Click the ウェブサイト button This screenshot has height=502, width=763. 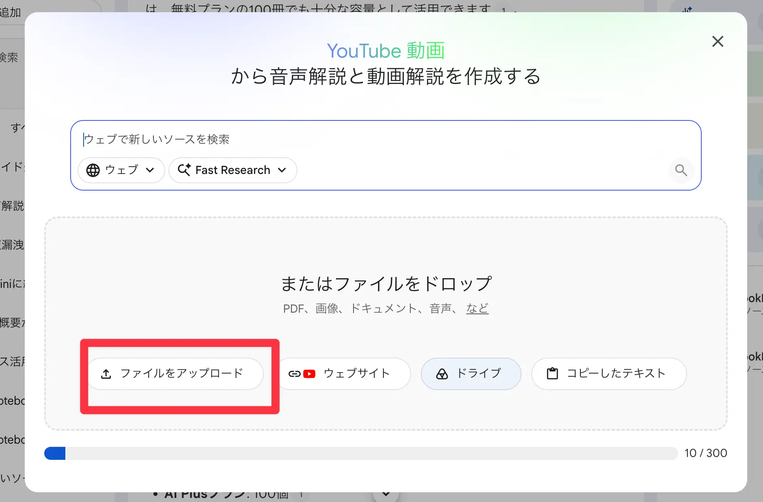(344, 373)
